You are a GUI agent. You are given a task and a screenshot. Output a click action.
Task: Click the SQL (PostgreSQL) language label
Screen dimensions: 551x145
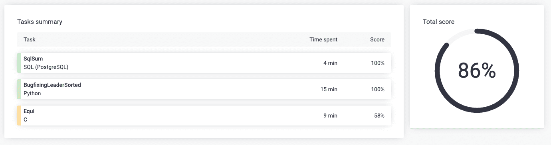(x=46, y=67)
